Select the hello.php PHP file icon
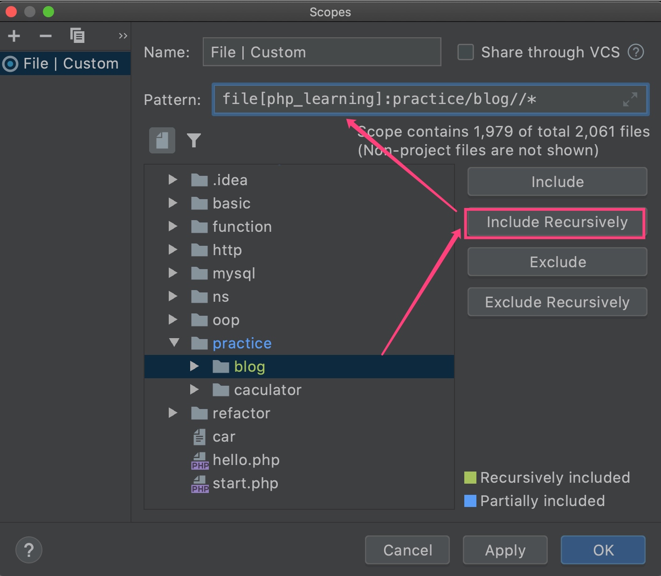The width and height of the screenshot is (661, 576). click(x=200, y=460)
